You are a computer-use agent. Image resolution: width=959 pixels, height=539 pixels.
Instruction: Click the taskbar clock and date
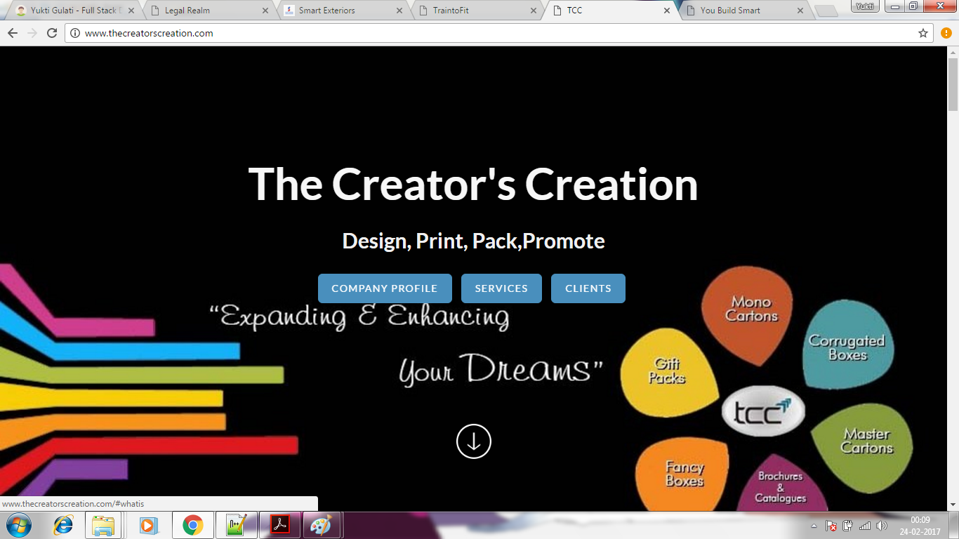tap(920, 526)
